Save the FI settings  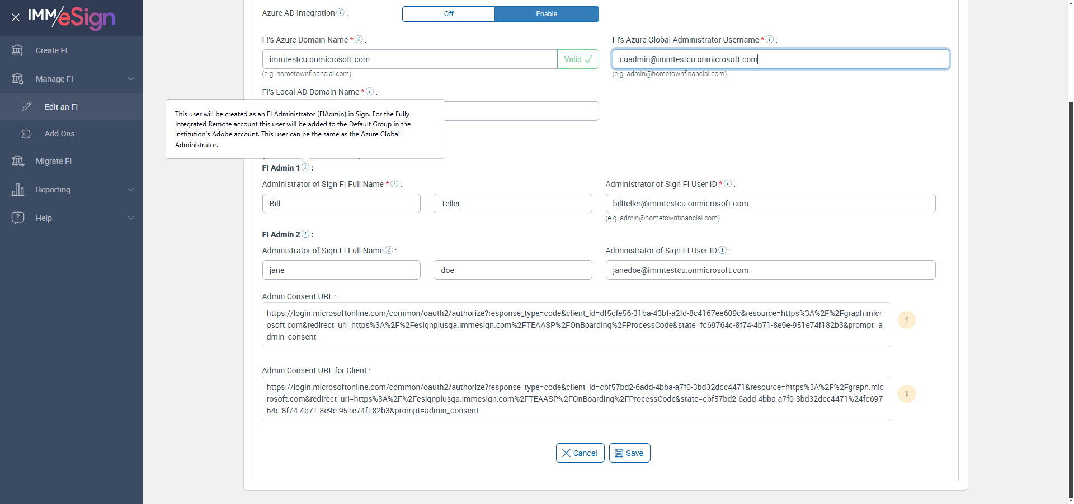coord(629,453)
